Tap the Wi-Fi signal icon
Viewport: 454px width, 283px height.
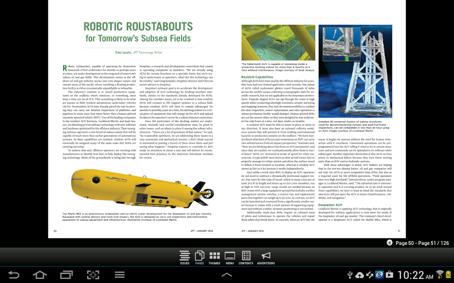[x=440, y=274]
